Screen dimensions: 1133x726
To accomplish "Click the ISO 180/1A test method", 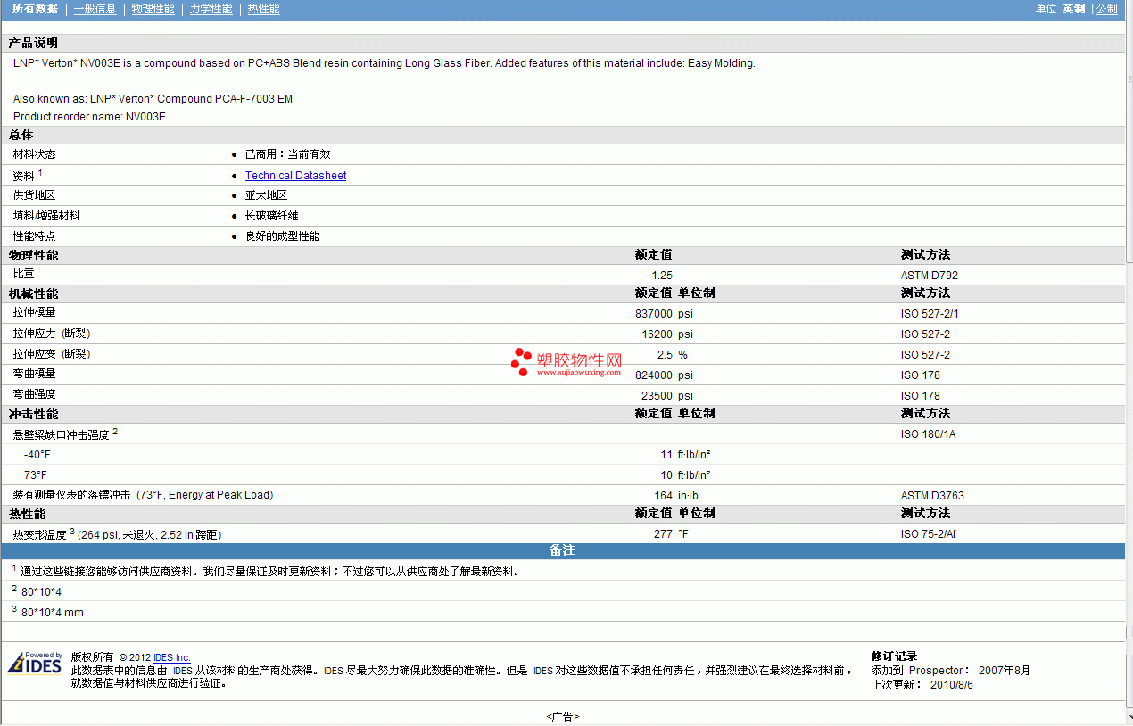I will coord(928,435).
